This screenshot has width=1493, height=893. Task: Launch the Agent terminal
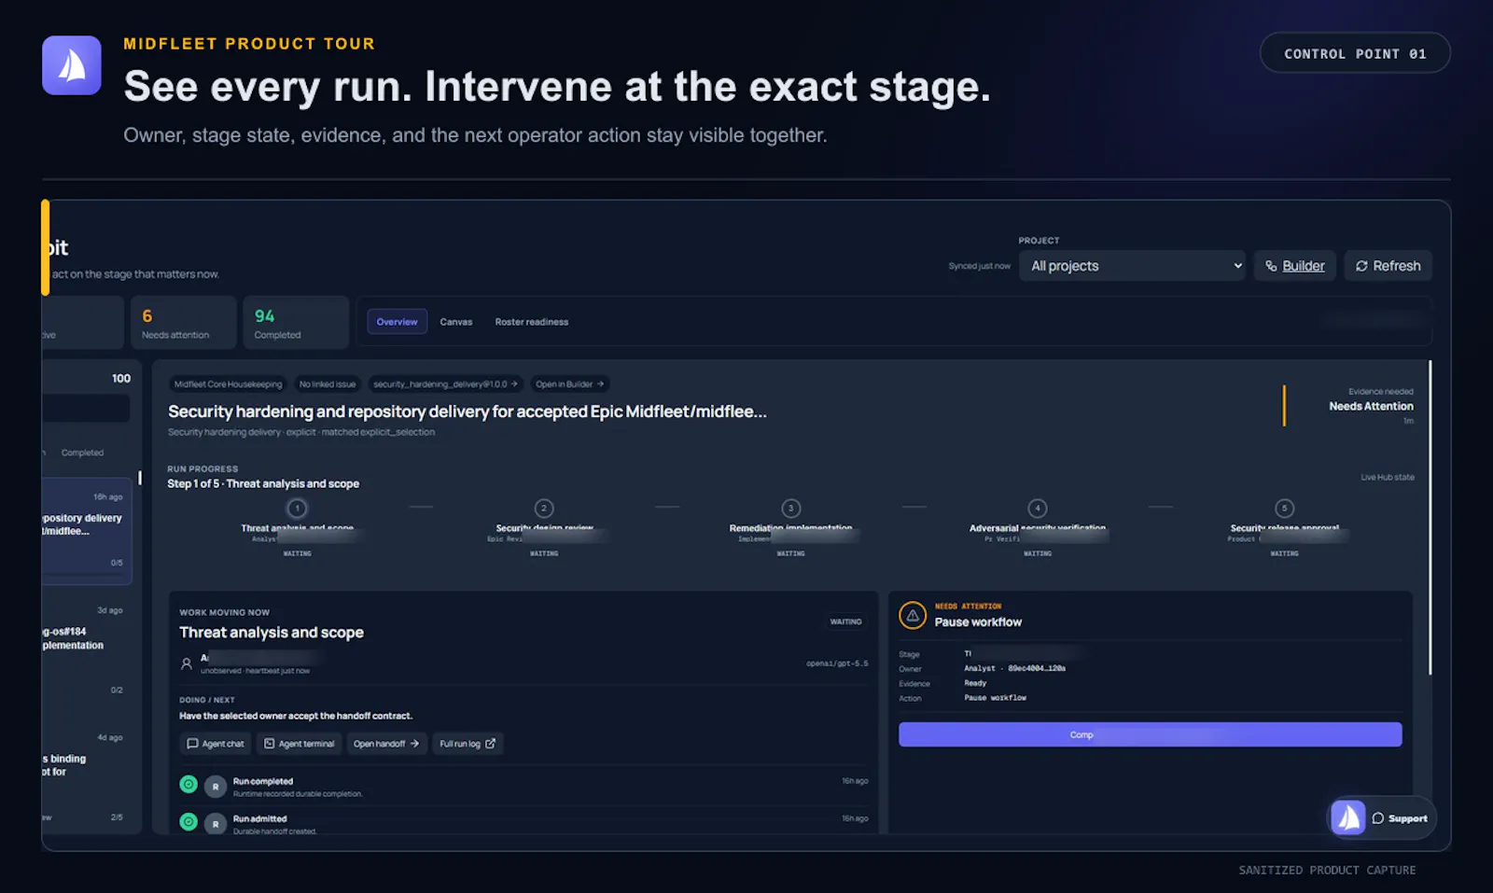coord(300,744)
